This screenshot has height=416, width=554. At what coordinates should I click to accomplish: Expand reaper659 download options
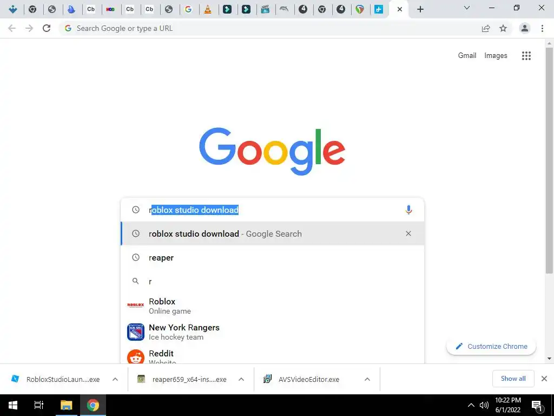coord(241,379)
